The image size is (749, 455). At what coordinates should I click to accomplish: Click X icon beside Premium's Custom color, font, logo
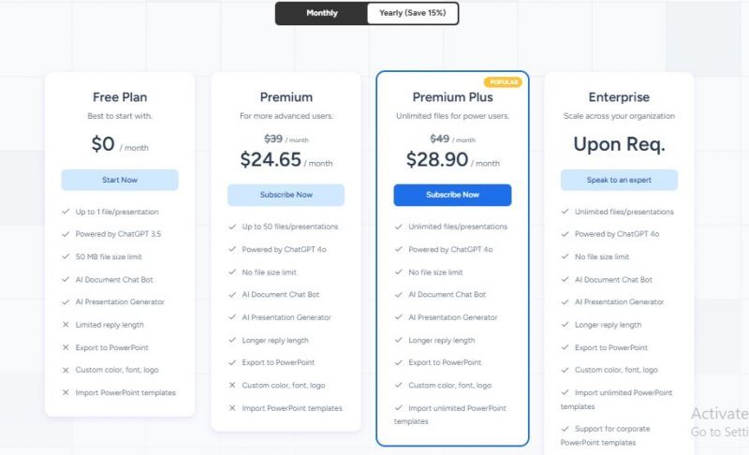click(x=232, y=385)
